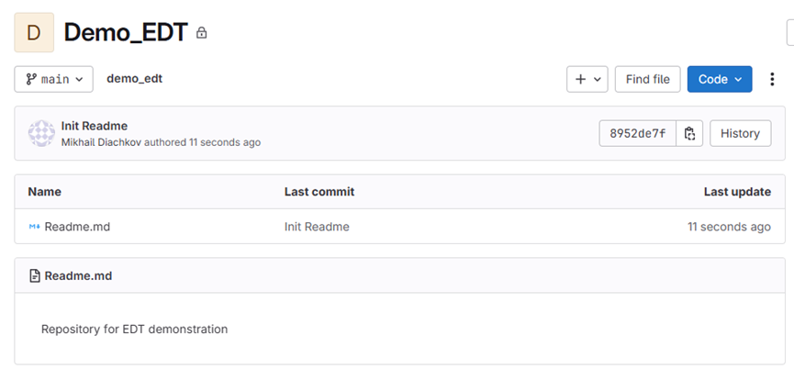Click Init Readme in the Last commit column

coord(317,227)
